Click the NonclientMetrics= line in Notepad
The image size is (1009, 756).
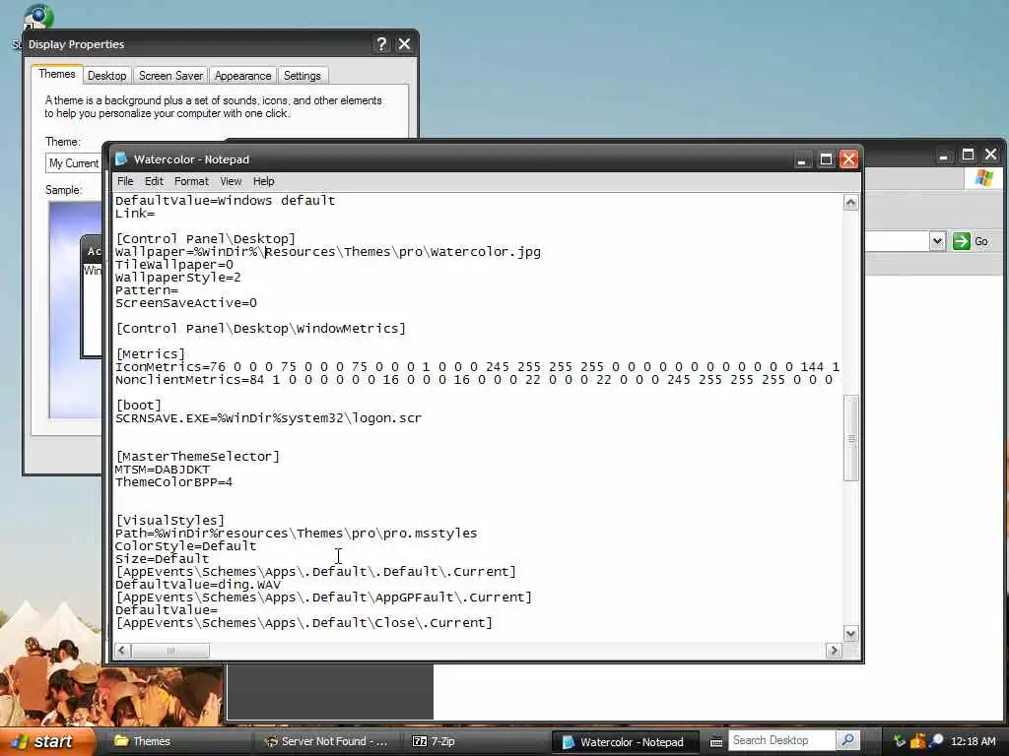[474, 380]
